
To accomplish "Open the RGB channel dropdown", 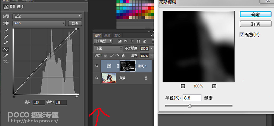I will (x=39, y=23).
